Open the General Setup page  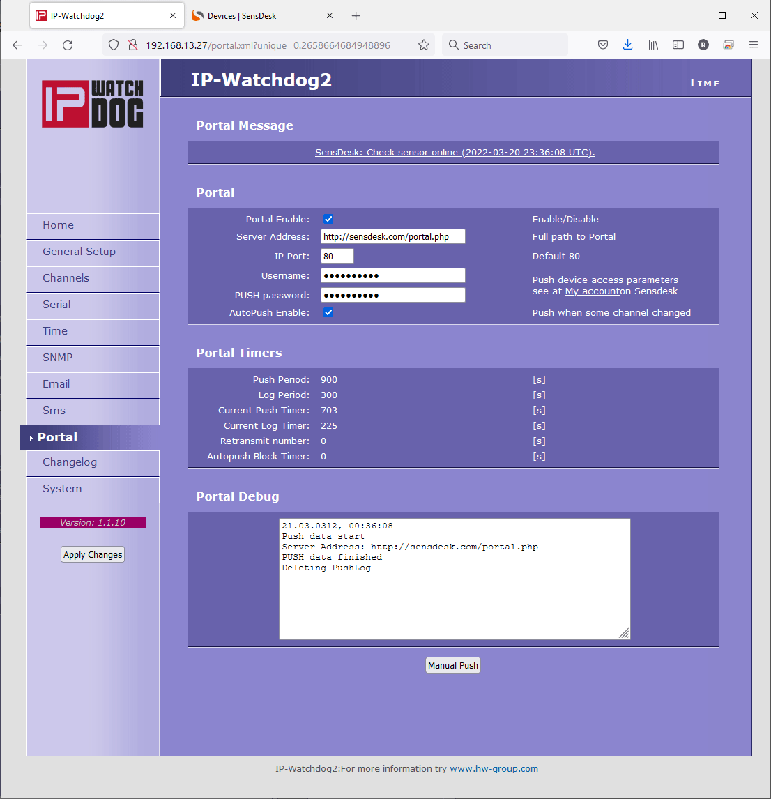click(x=93, y=252)
